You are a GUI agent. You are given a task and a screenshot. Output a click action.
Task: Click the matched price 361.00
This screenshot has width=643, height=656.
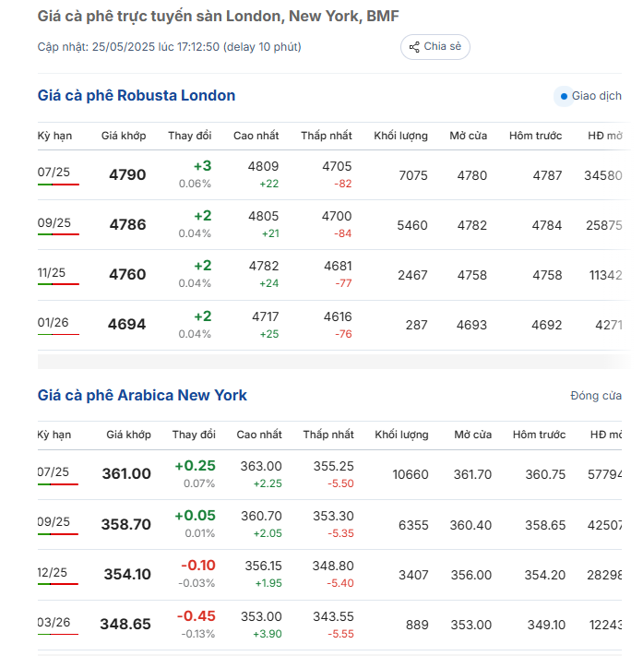click(126, 474)
